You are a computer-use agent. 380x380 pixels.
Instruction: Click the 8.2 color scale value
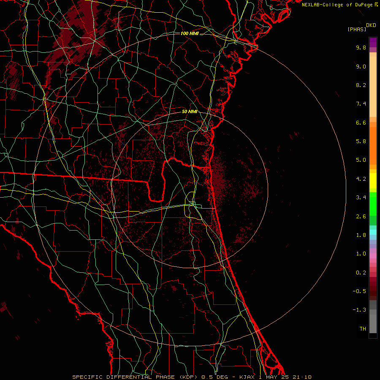click(361, 85)
